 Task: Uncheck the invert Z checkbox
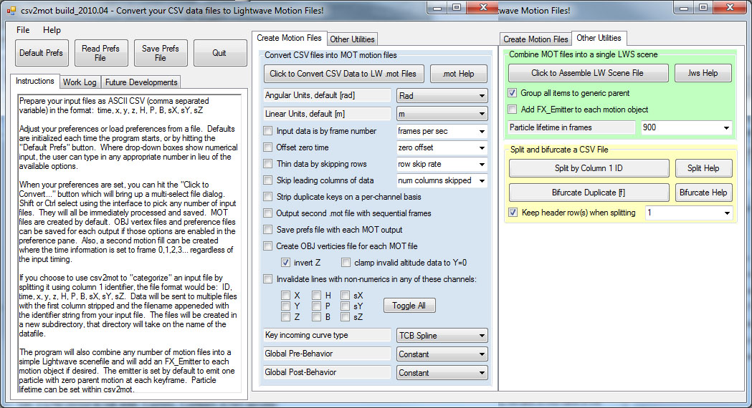286,263
